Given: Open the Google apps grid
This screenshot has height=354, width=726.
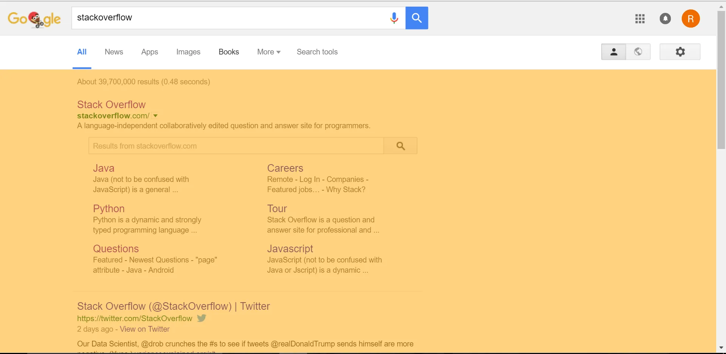Looking at the screenshot, I should click(640, 19).
